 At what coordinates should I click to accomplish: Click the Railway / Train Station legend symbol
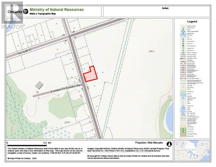[x=183, y=53]
